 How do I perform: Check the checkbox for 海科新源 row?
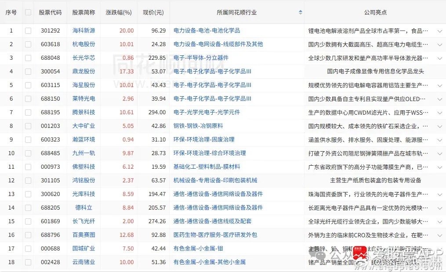28,31
